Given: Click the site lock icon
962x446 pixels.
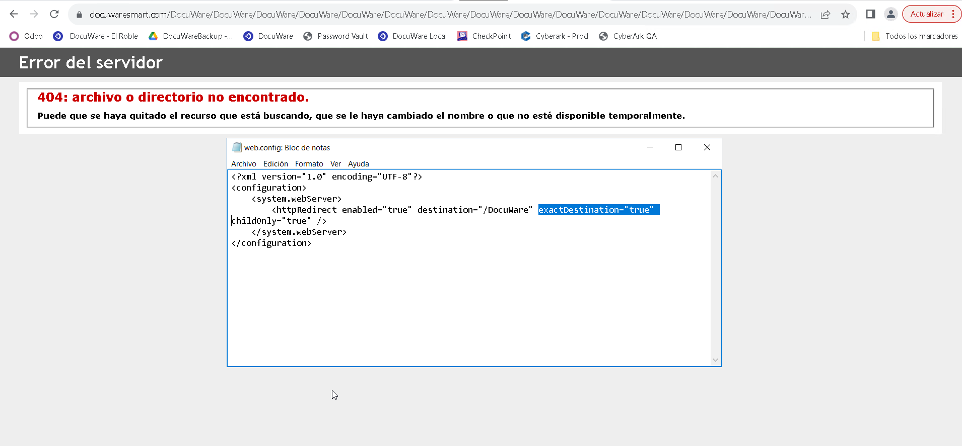Looking at the screenshot, I should (x=79, y=15).
